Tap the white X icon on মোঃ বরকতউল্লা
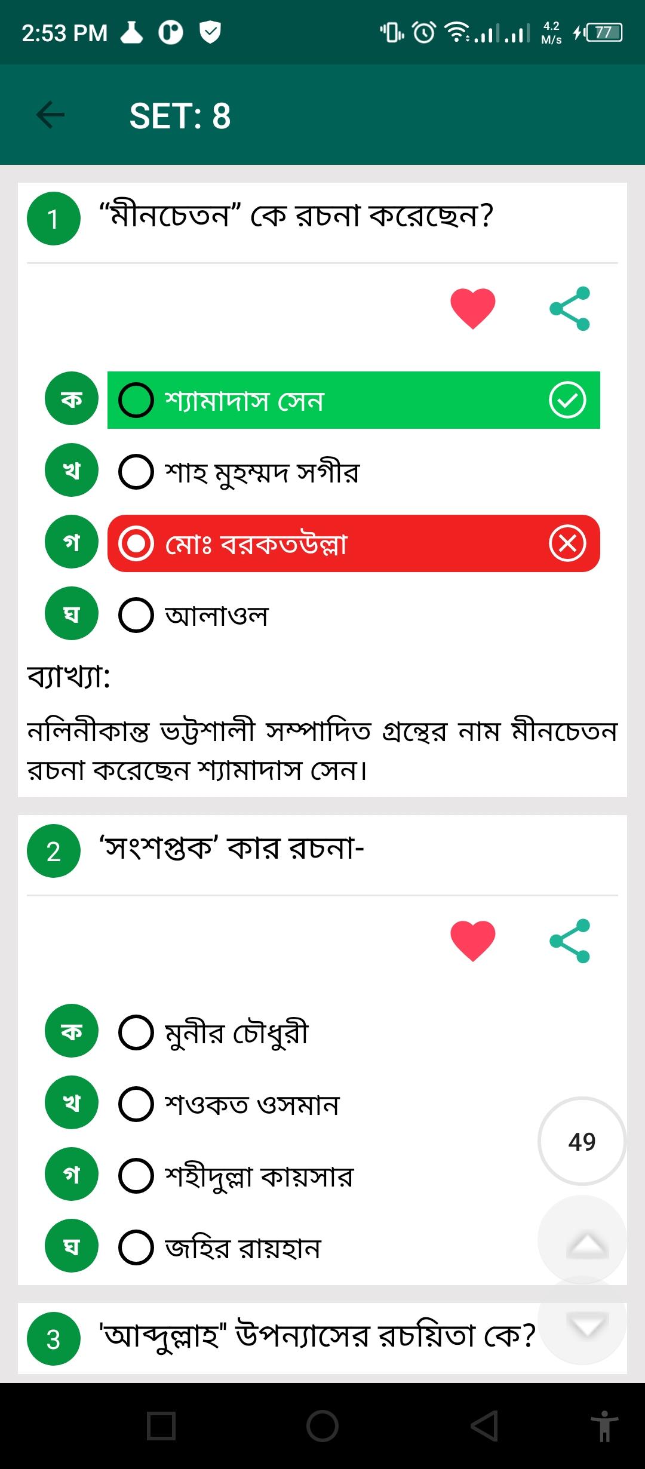The width and height of the screenshot is (645, 1469). [x=567, y=543]
